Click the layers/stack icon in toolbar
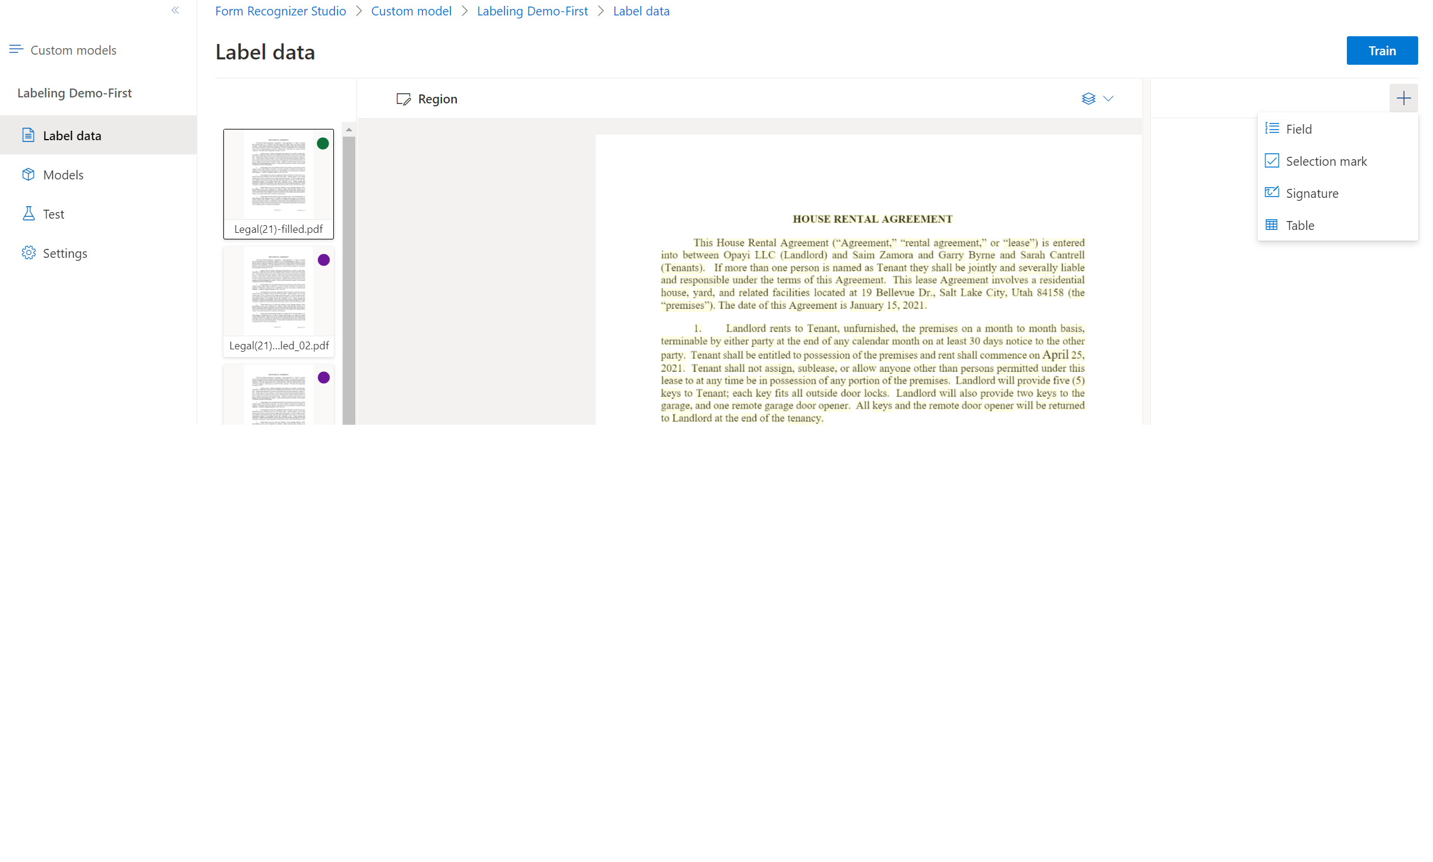This screenshot has height=862, width=1433. tap(1087, 98)
